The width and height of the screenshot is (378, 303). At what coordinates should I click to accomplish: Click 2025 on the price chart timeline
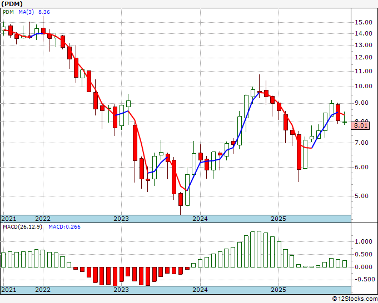coord(278,219)
